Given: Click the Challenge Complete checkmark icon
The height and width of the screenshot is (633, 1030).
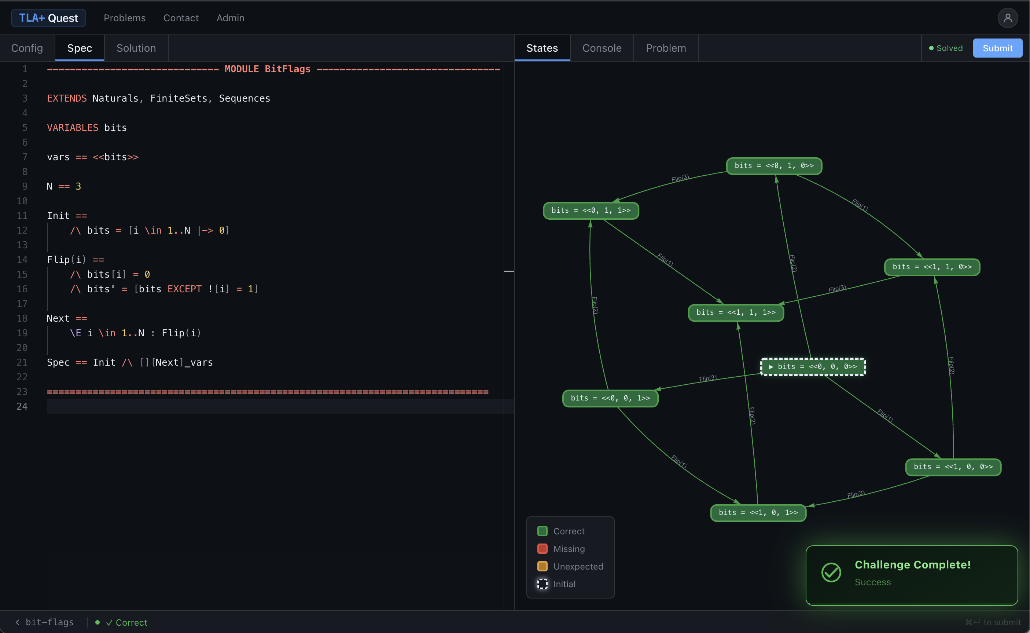Looking at the screenshot, I should pyautogui.click(x=831, y=572).
